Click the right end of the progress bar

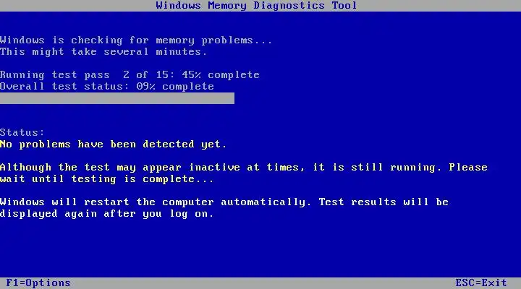pyautogui.click(x=232, y=98)
